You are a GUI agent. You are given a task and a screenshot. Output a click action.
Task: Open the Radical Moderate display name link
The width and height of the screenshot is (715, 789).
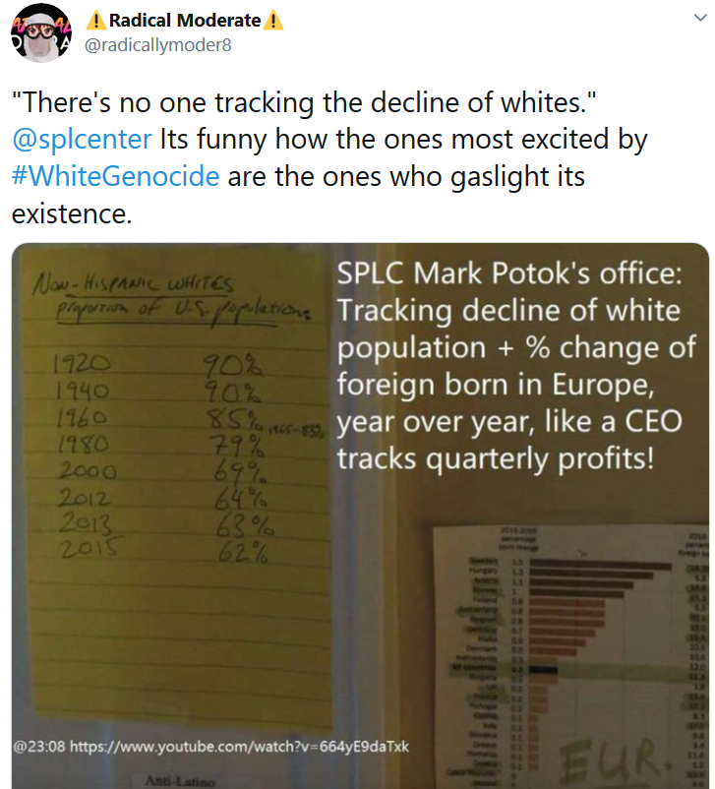coord(185,21)
